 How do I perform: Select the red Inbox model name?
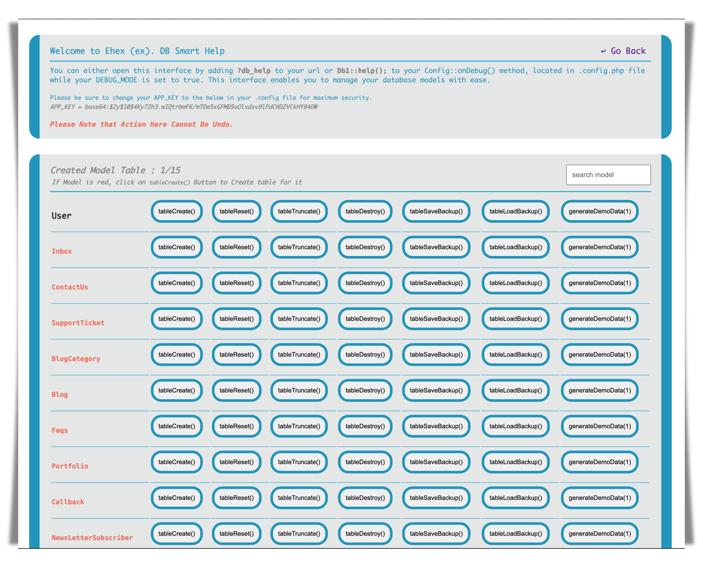click(x=61, y=252)
